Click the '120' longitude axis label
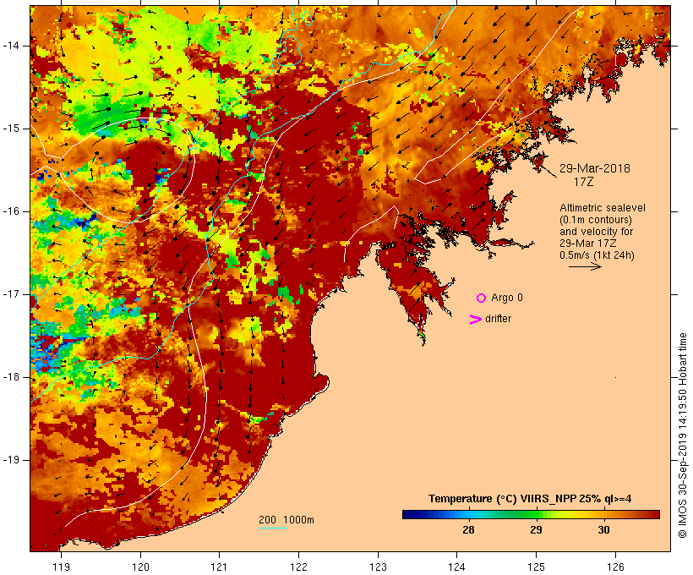The height and width of the screenshot is (575, 693). coord(140,567)
